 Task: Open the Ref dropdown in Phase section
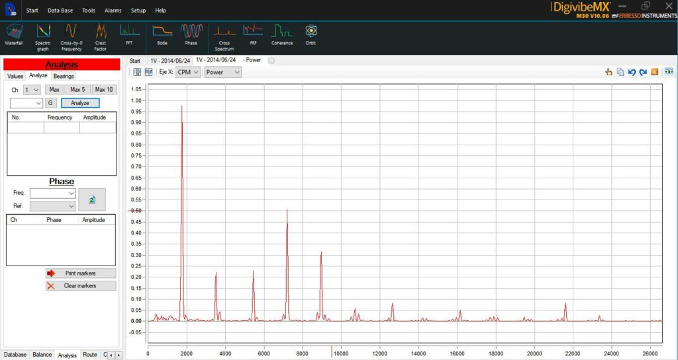[x=53, y=206]
